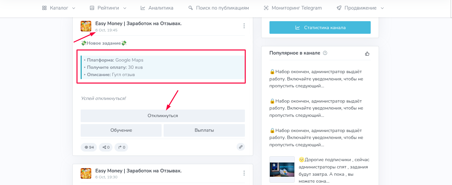Image resolution: width=452 pixels, height=185 pixels.
Task: Click the Продвижение rocket icon
Action: 339,8
